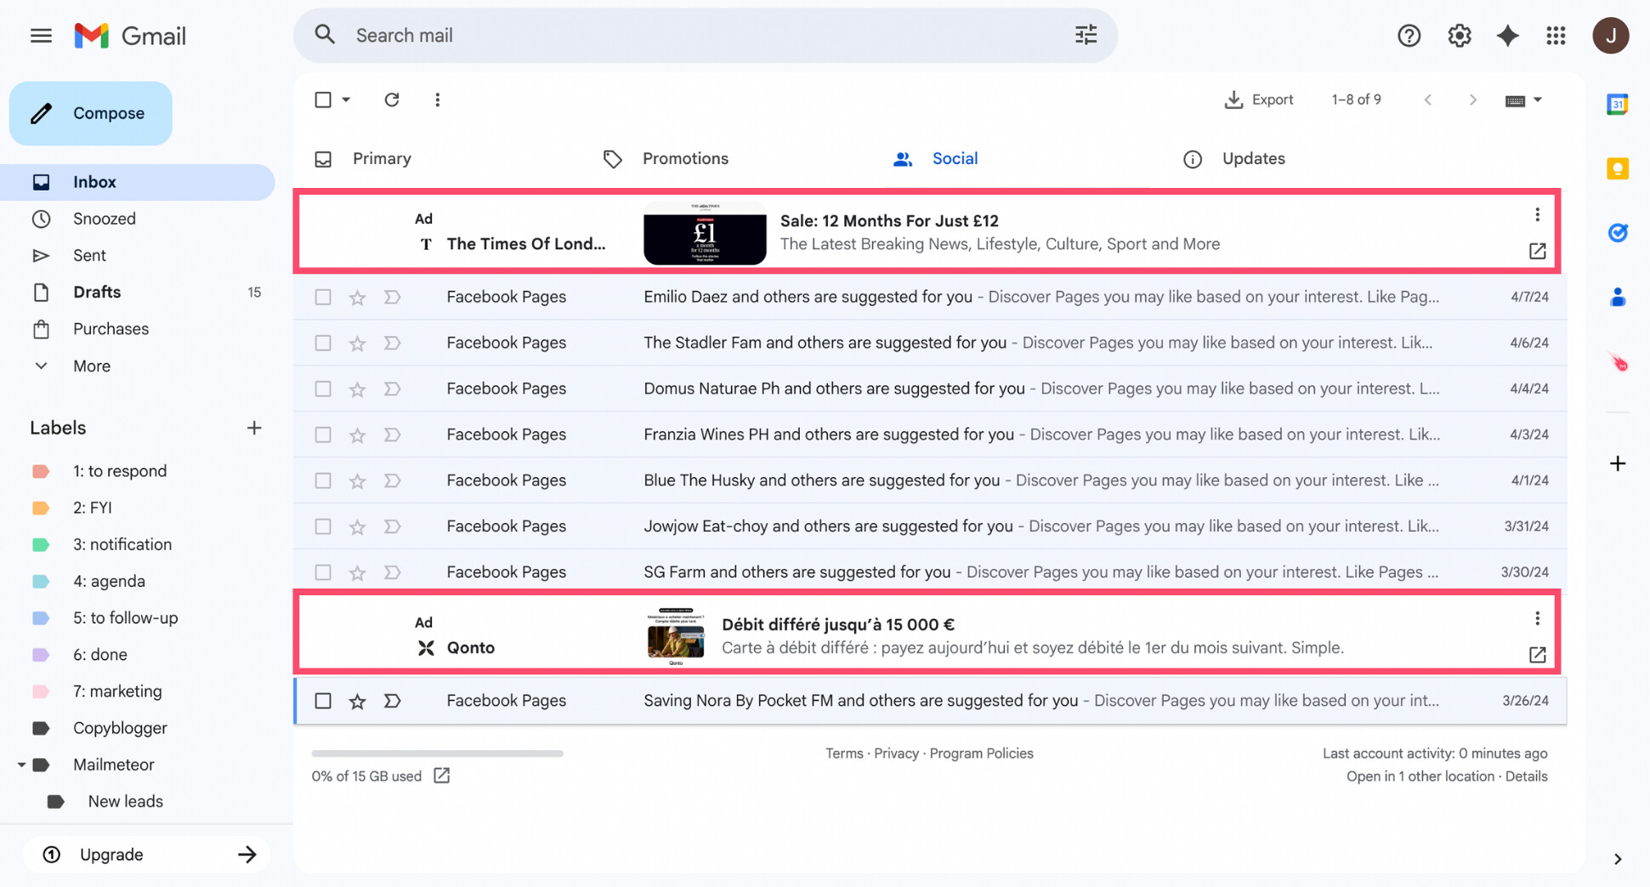Screen dimensions: 1650x887
Task: Open Google Keep in the side panel
Action: tap(1618, 168)
